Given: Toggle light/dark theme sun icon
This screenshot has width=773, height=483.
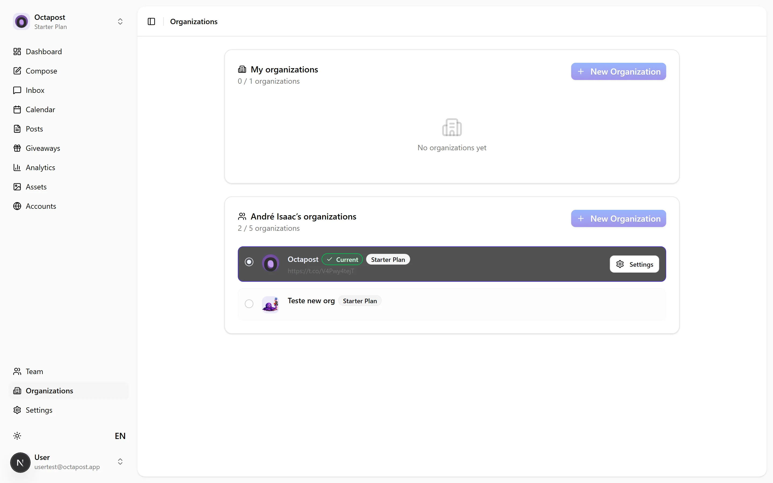Looking at the screenshot, I should click(x=17, y=436).
